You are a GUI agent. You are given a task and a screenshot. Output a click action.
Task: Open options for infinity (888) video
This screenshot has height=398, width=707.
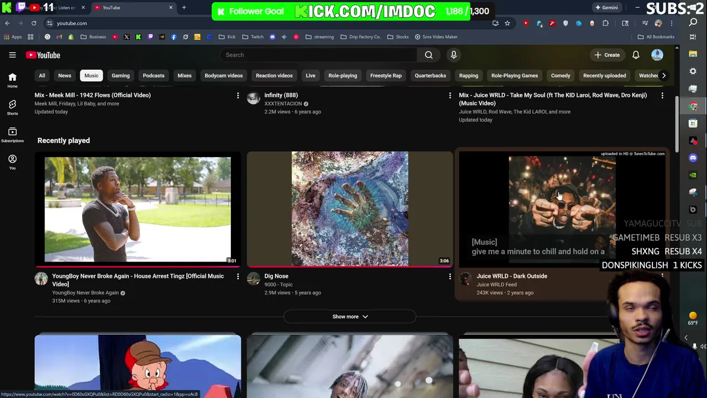tap(450, 96)
